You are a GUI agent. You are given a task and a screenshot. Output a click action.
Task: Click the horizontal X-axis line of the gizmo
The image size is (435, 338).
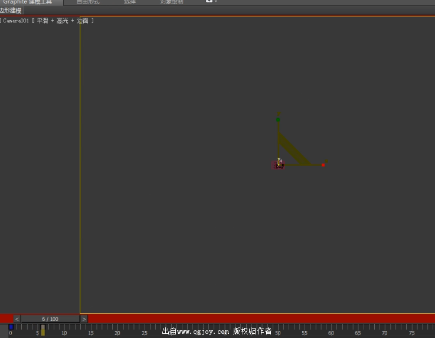(x=316, y=165)
